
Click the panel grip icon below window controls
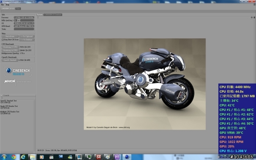[x=254, y=5]
